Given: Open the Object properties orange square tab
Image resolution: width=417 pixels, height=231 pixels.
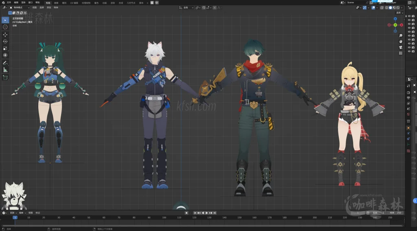Looking at the screenshot, I should [408, 128].
